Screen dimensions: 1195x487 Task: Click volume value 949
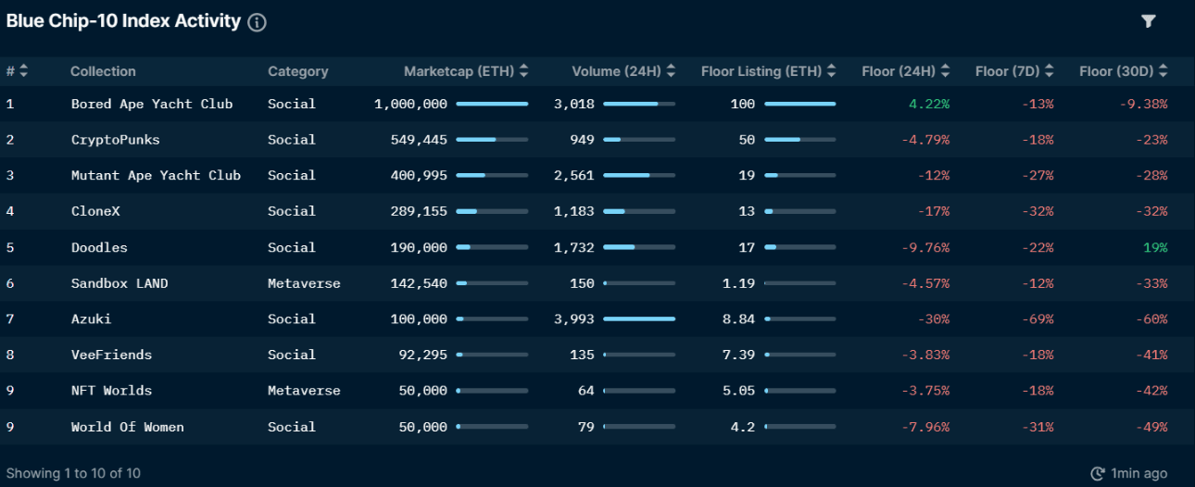point(583,140)
